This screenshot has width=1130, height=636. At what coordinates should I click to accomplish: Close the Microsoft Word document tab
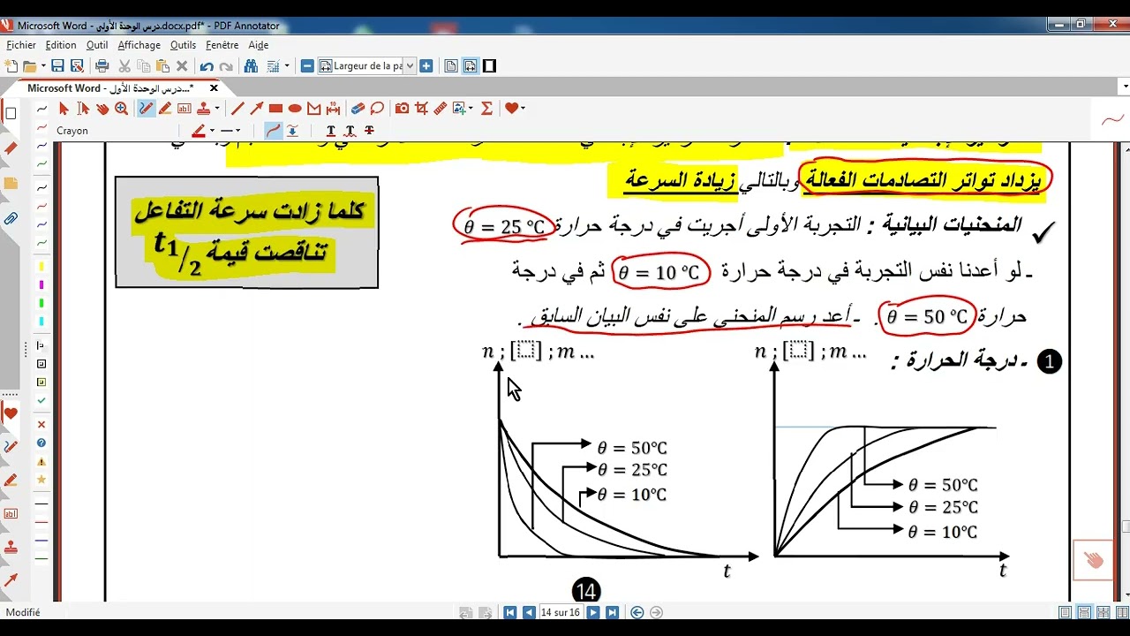pyautogui.click(x=214, y=88)
